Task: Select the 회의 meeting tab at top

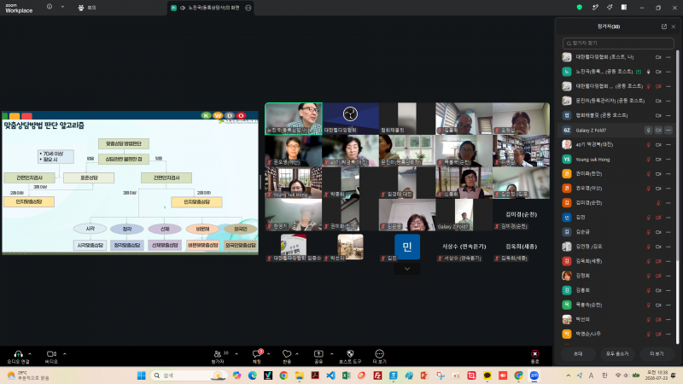Action: pos(87,8)
